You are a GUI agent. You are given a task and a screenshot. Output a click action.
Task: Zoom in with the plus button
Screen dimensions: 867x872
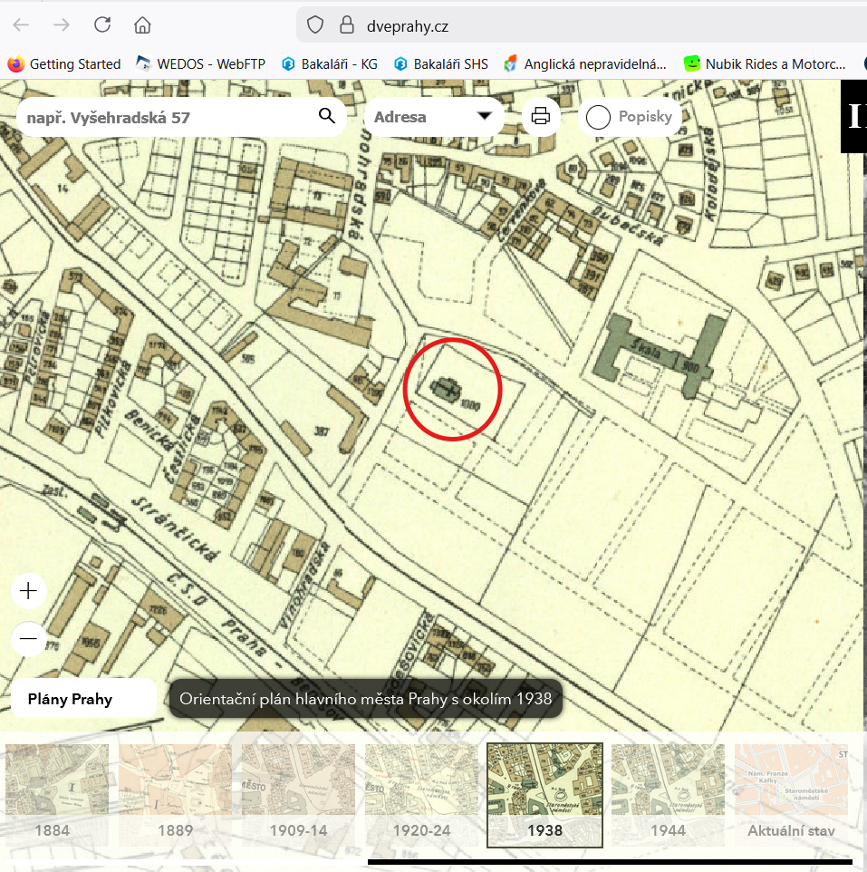pos(29,591)
